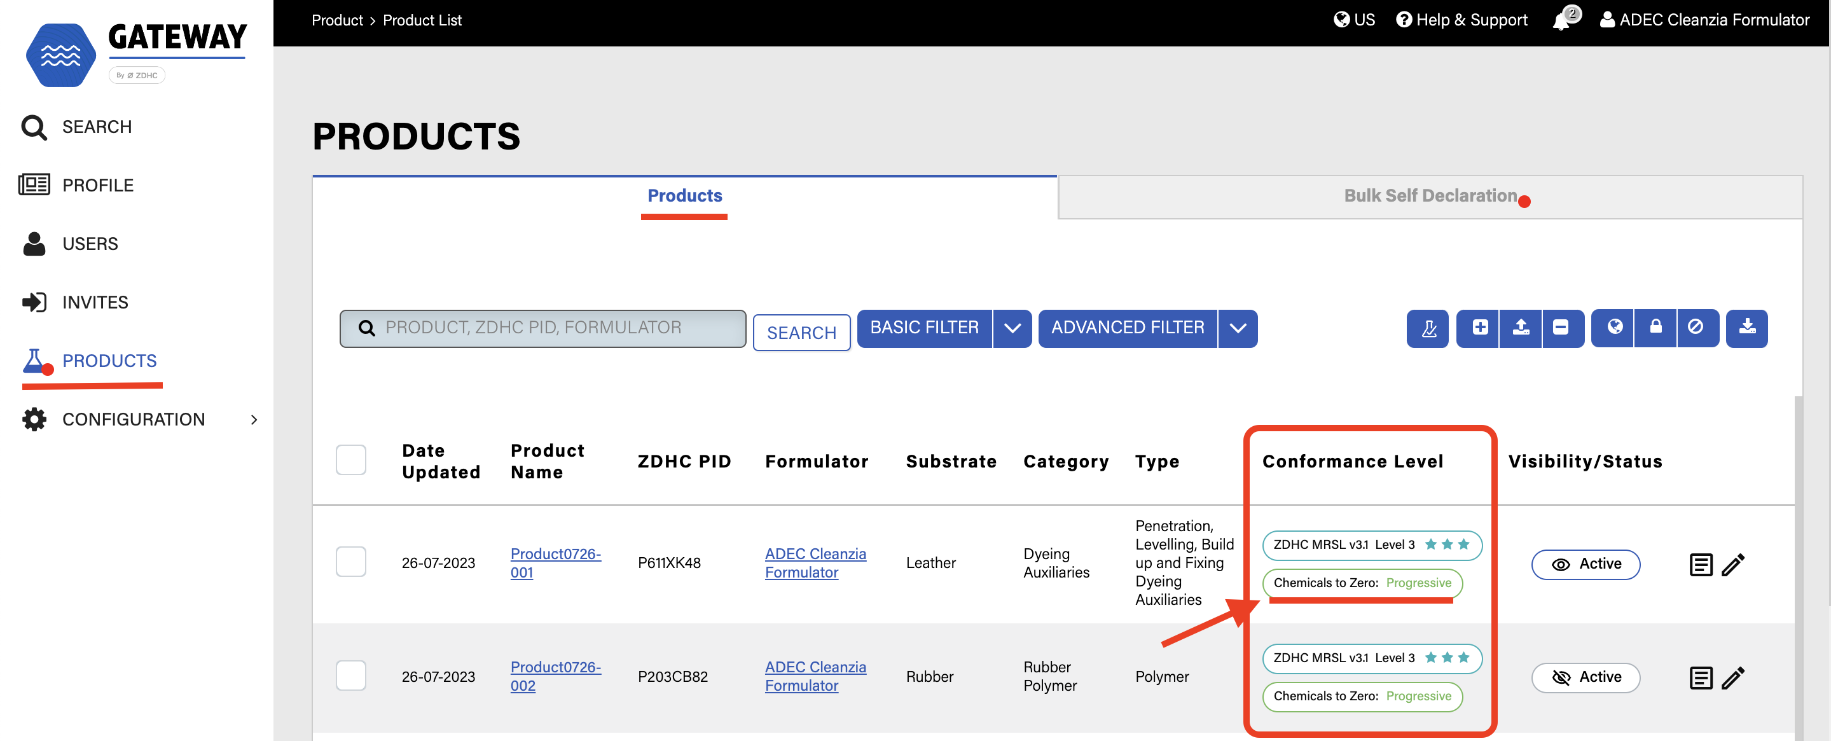Viewport: 1831px width, 741px height.
Task: Click the Level 3 stars badge for Product0726-001
Action: (x=1372, y=544)
